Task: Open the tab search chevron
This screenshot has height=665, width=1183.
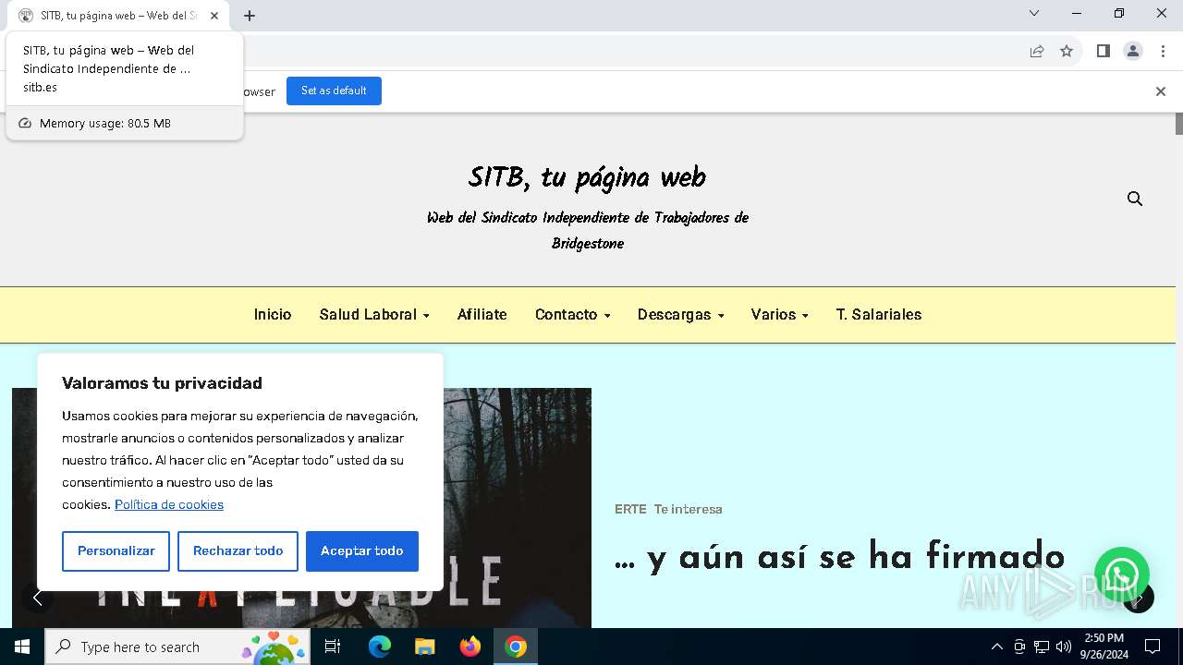Action: pyautogui.click(x=1034, y=13)
